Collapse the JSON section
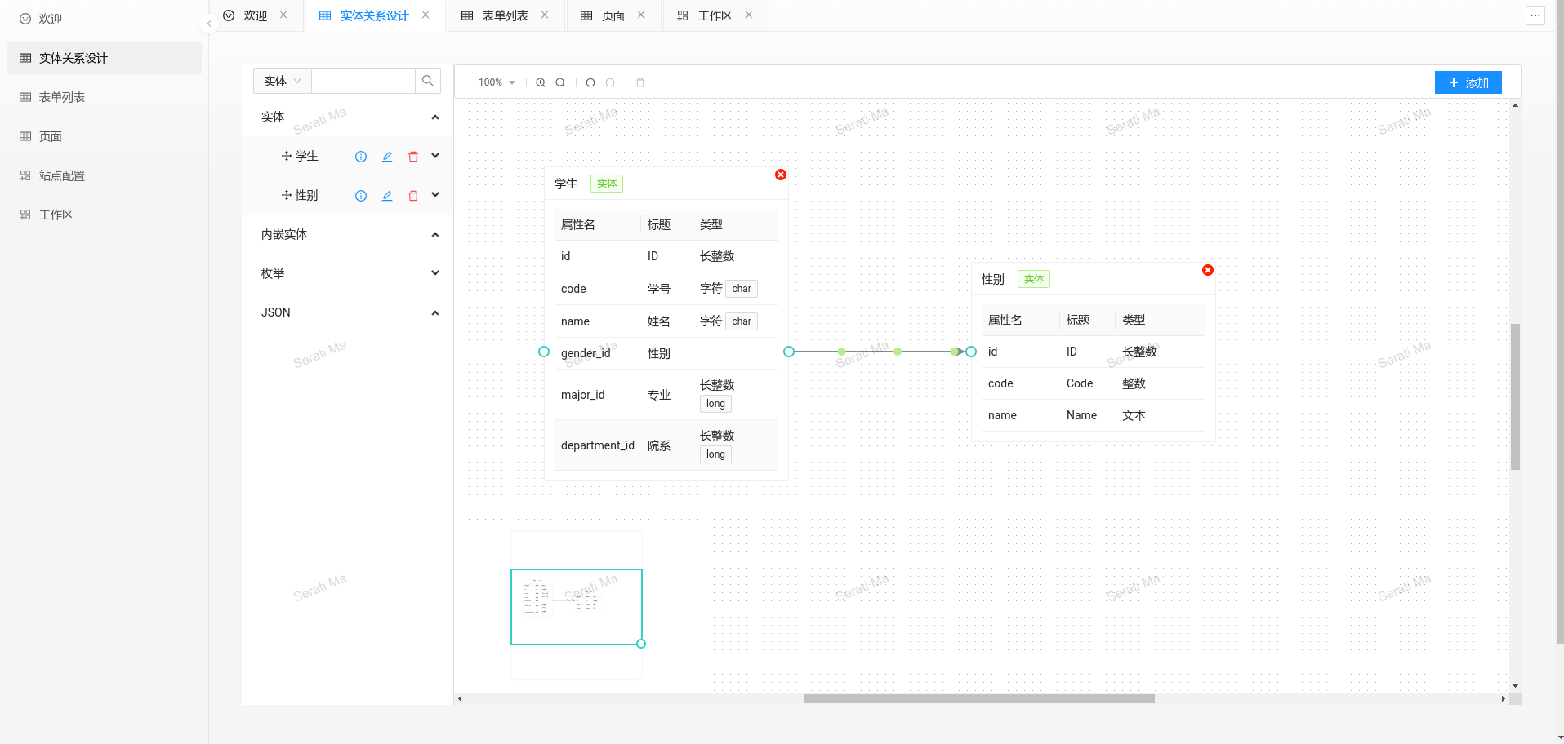 (435, 313)
